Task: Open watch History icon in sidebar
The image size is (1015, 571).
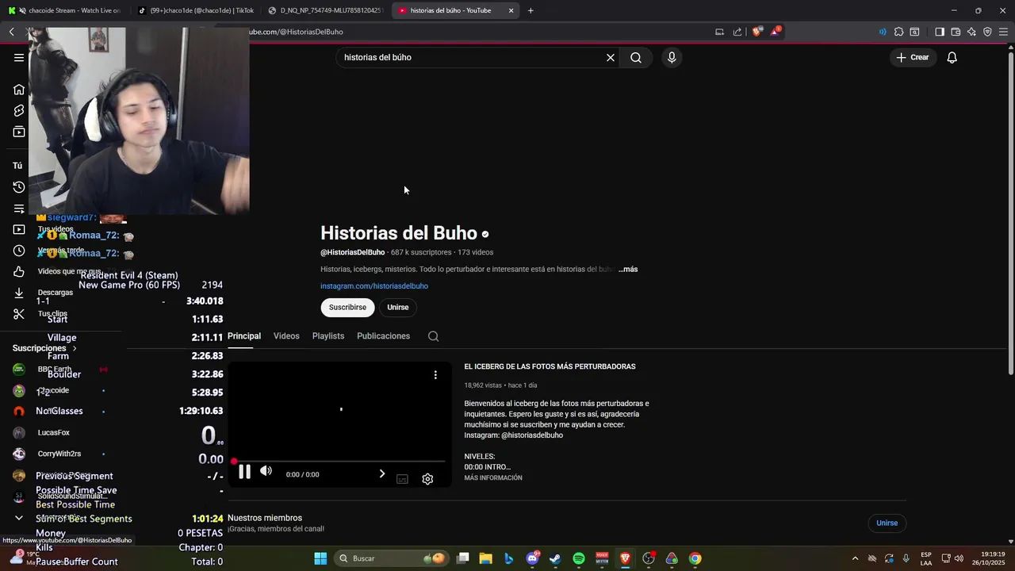Action: tap(19, 187)
